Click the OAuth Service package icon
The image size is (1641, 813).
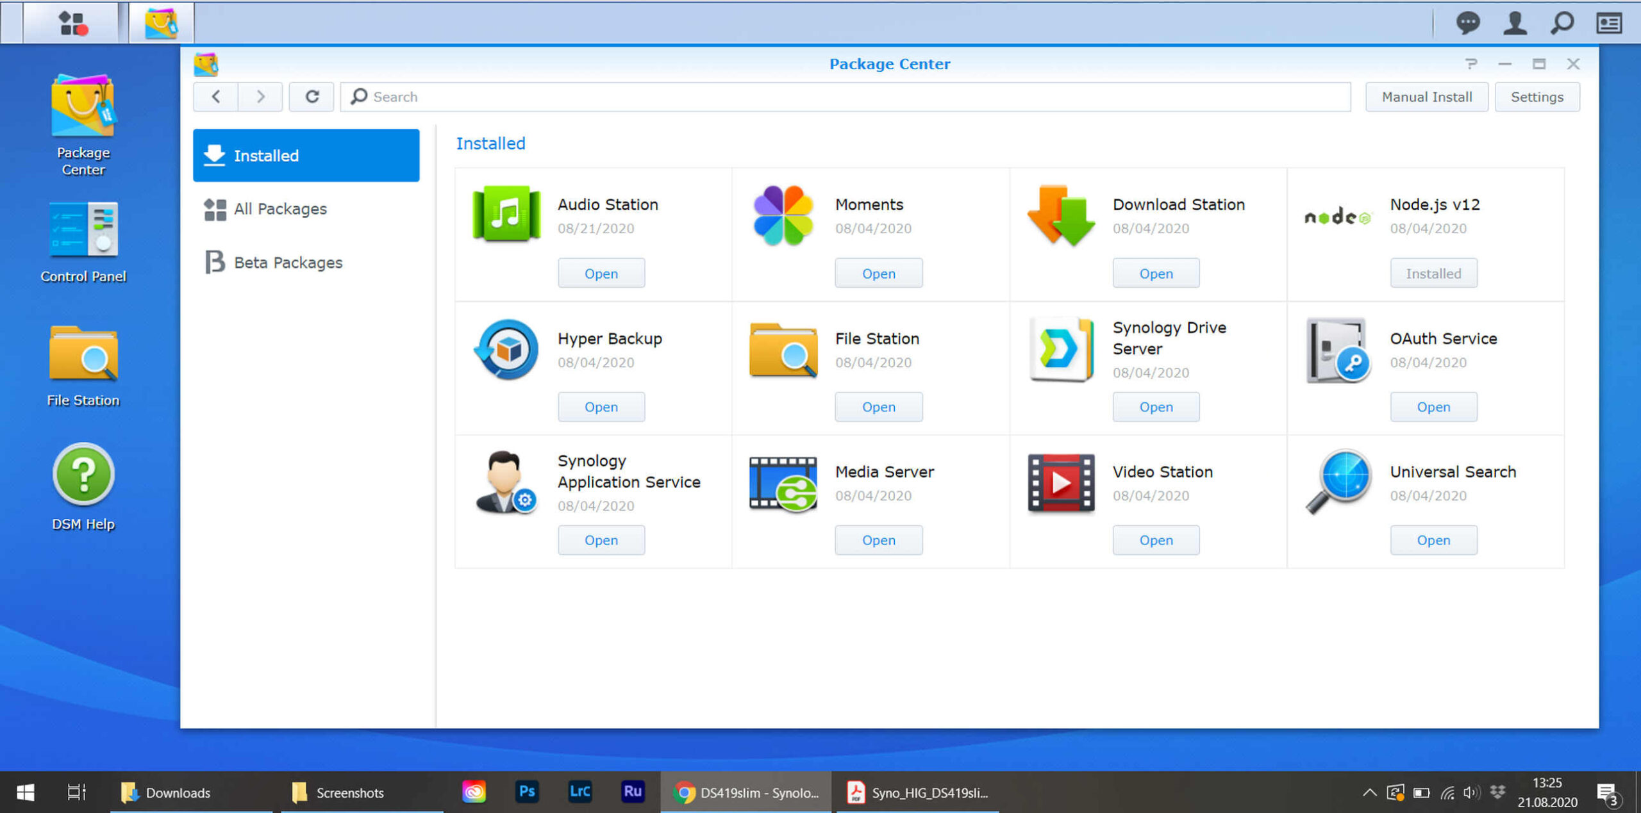pos(1338,350)
